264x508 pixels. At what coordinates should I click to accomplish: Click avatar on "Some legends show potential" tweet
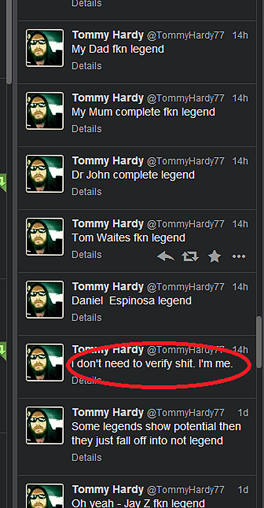[x=45, y=426]
